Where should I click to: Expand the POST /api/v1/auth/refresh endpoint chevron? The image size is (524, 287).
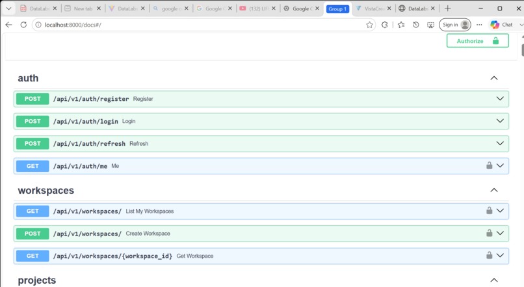(x=500, y=143)
